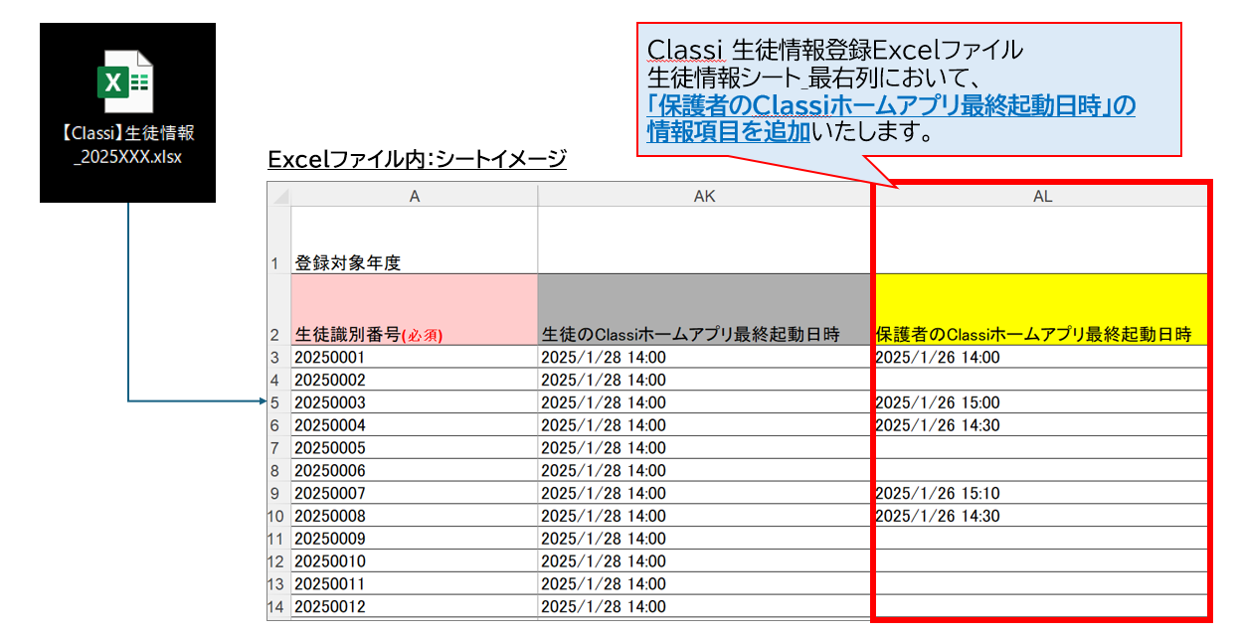Click column AK date for student 20250001
The width and height of the screenshot is (1238, 636).
tap(704, 357)
